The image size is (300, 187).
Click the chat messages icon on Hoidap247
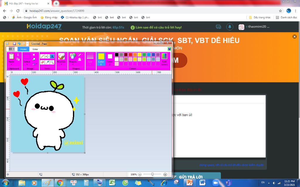pyautogui.click(x=219, y=27)
